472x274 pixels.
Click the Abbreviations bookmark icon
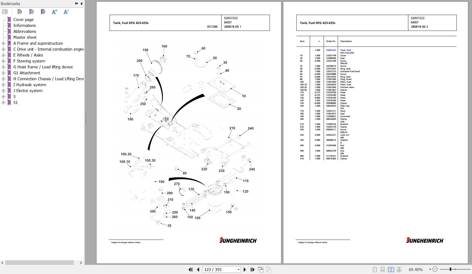click(x=9, y=31)
